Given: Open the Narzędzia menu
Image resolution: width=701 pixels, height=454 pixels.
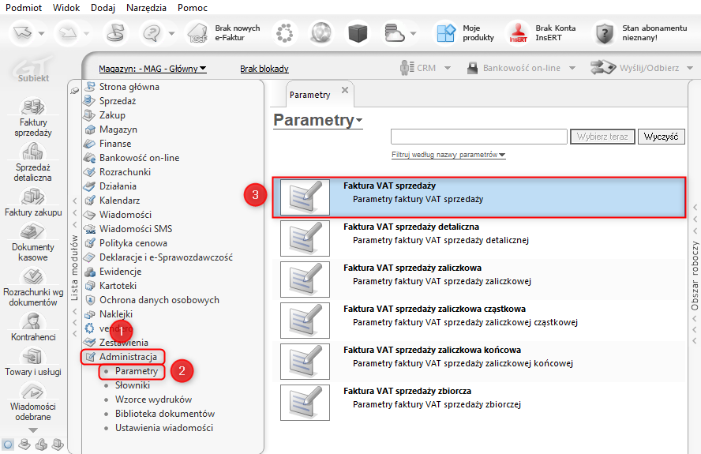Looking at the screenshot, I should tap(146, 8).
